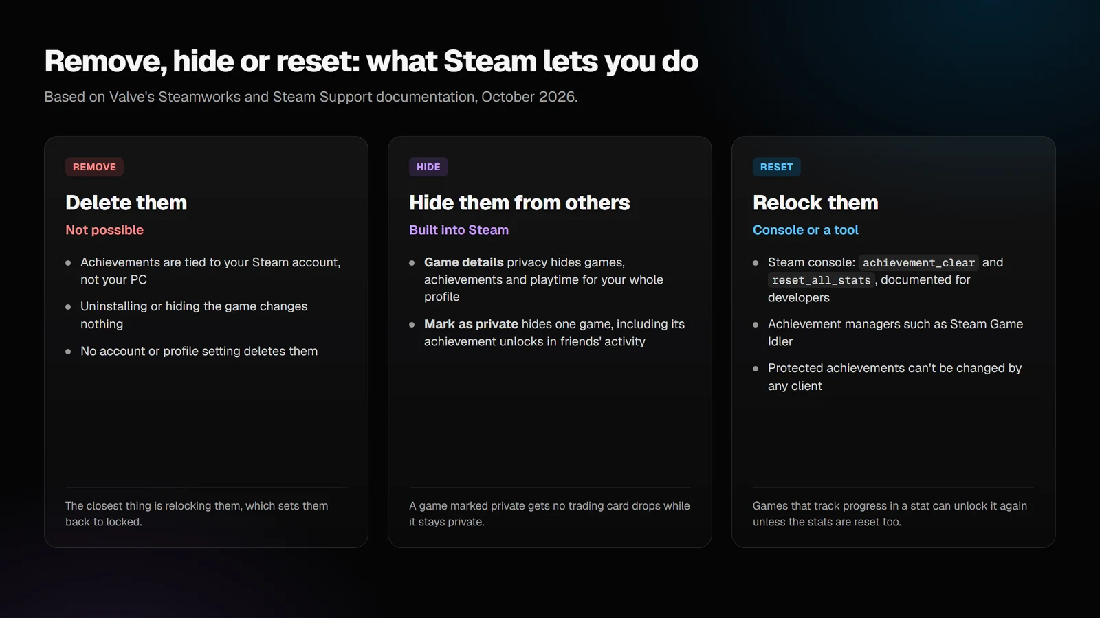Click the 'Built into Steam' label

[x=459, y=230]
